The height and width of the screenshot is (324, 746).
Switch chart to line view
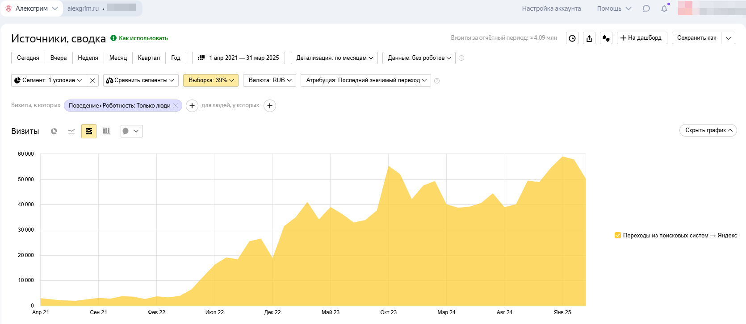(71, 131)
